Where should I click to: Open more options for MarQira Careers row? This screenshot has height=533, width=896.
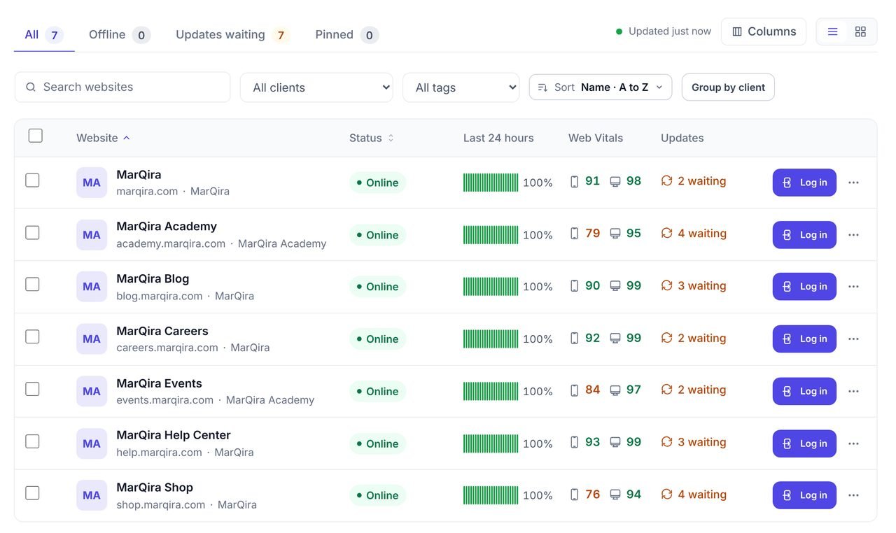(x=853, y=339)
